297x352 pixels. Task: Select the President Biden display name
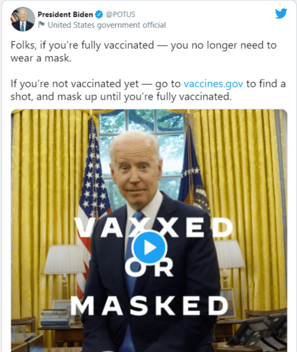(65, 14)
